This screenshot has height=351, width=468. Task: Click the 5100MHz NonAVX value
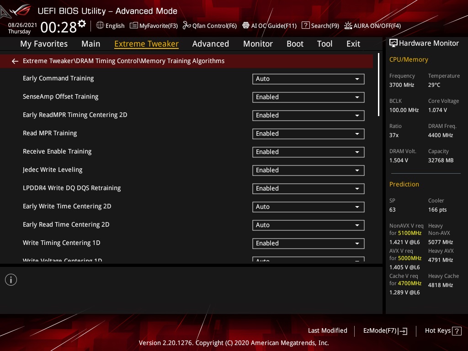[x=409, y=233]
